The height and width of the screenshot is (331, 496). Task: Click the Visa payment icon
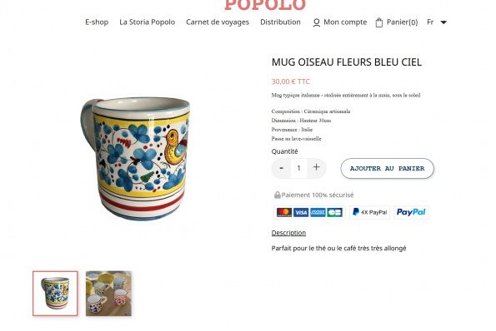(301, 212)
